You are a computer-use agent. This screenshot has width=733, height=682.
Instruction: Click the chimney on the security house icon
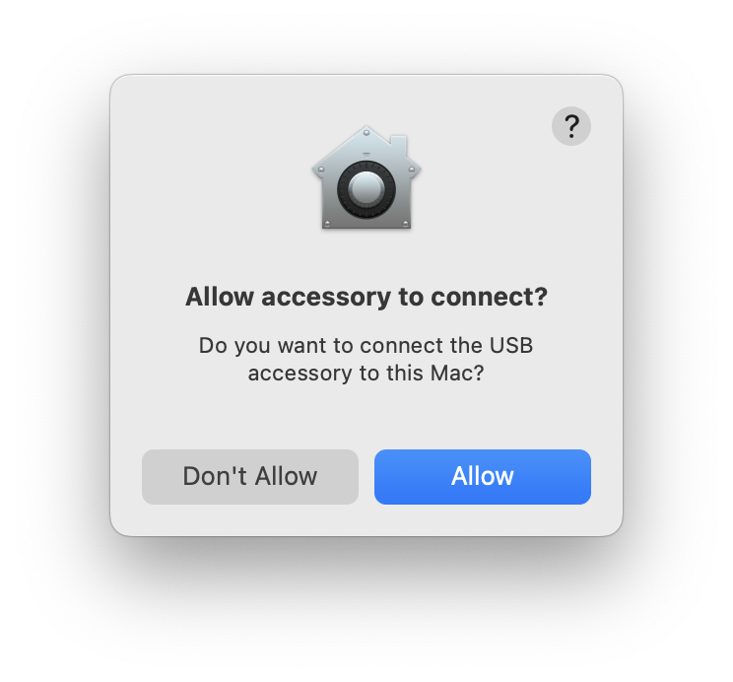(398, 145)
